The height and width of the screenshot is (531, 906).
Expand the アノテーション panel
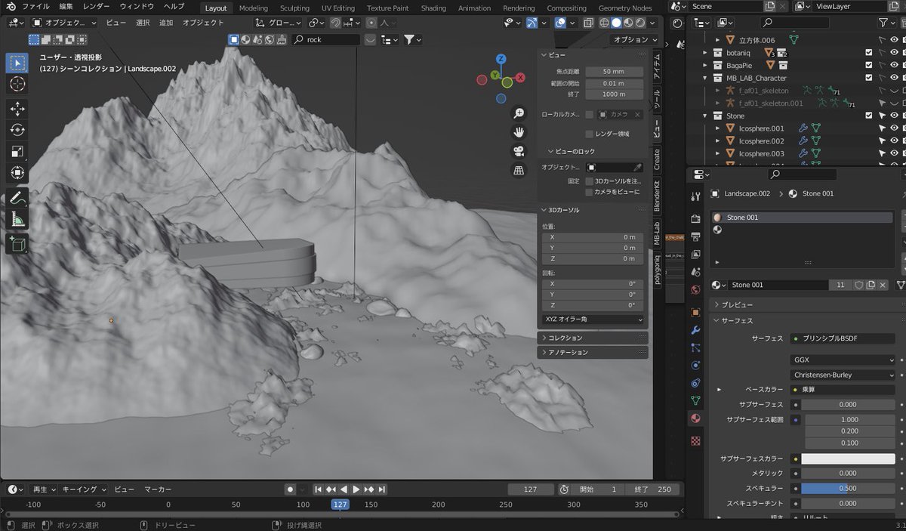[x=593, y=352]
